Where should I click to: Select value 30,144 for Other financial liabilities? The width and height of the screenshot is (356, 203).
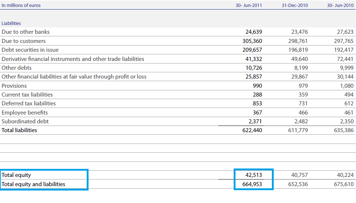345,77
